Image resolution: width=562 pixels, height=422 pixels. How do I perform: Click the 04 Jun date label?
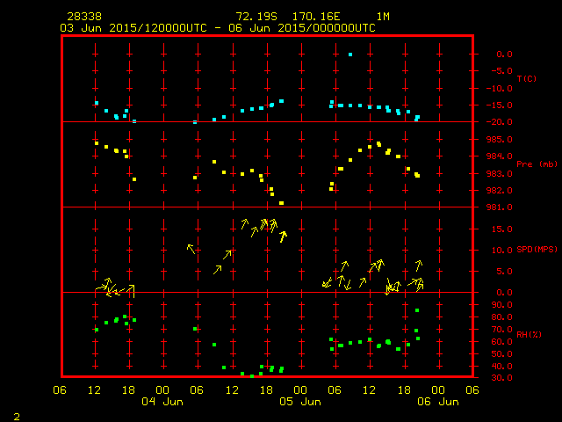click(x=162, y=402)
